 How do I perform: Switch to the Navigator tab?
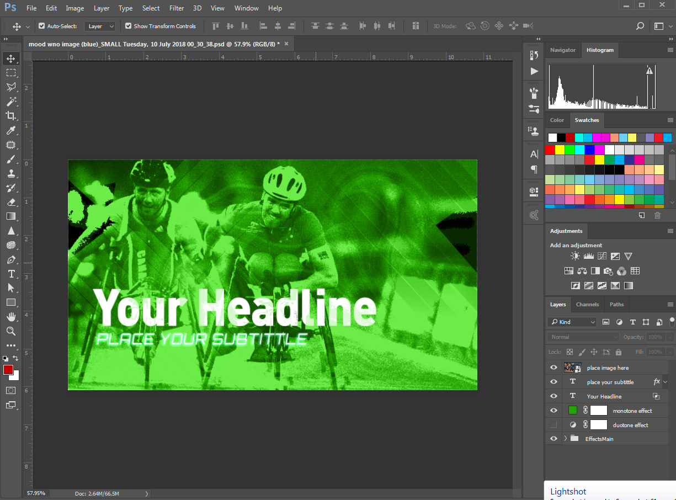point(563,50)
